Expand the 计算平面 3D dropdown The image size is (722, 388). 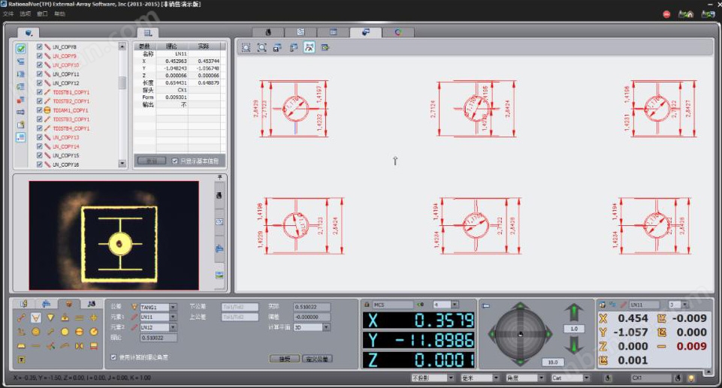[326, 327]
